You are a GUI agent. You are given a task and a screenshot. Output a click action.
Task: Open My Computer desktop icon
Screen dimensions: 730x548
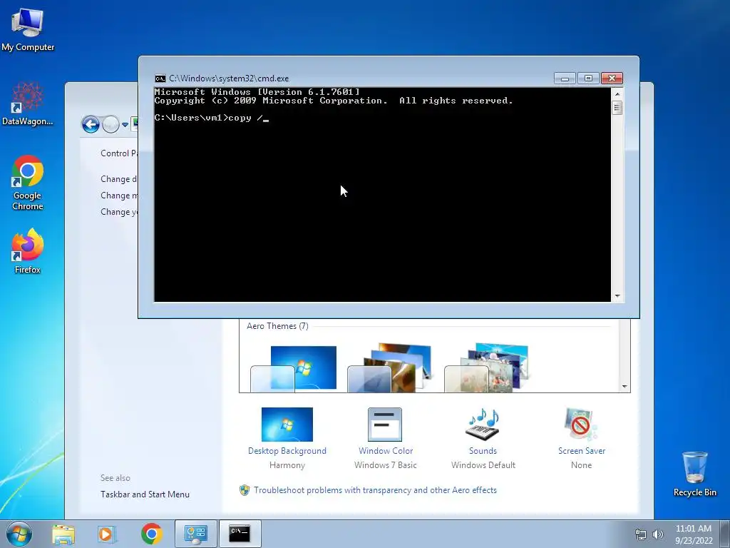pos(28,30)
